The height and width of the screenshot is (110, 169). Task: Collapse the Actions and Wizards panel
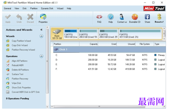tap(41, 30)
